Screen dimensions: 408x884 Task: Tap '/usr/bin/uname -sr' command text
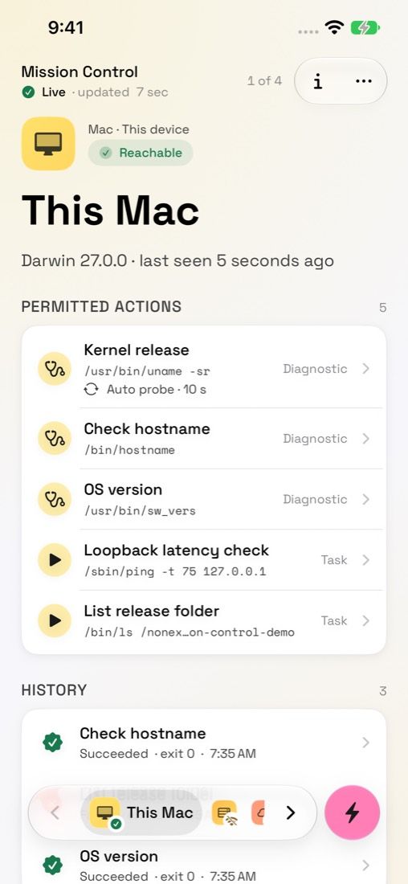pos(147,371)
